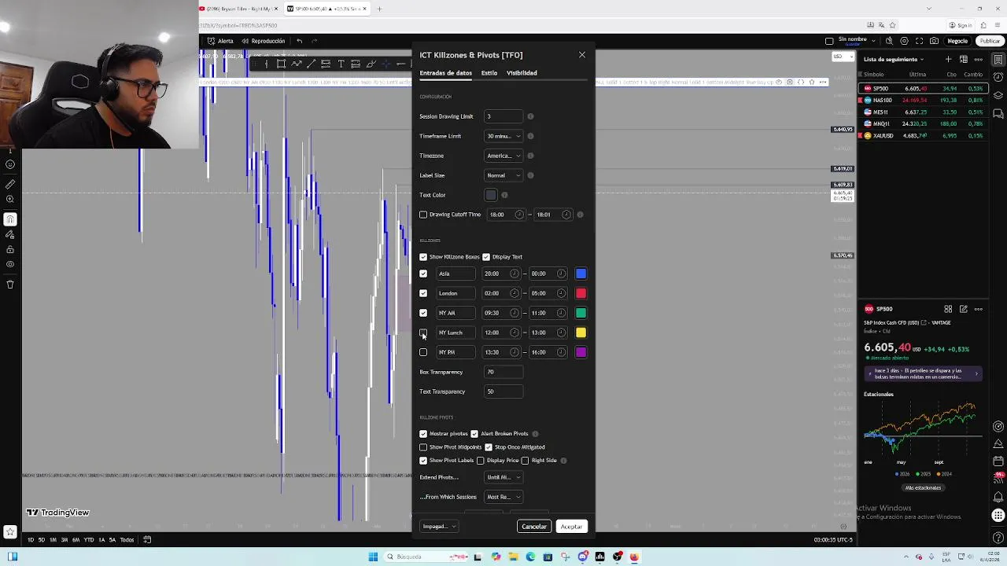Toggle the London session checkbox
The width and height of the screenshot is (1007, 566).
(x=423, y=293)
